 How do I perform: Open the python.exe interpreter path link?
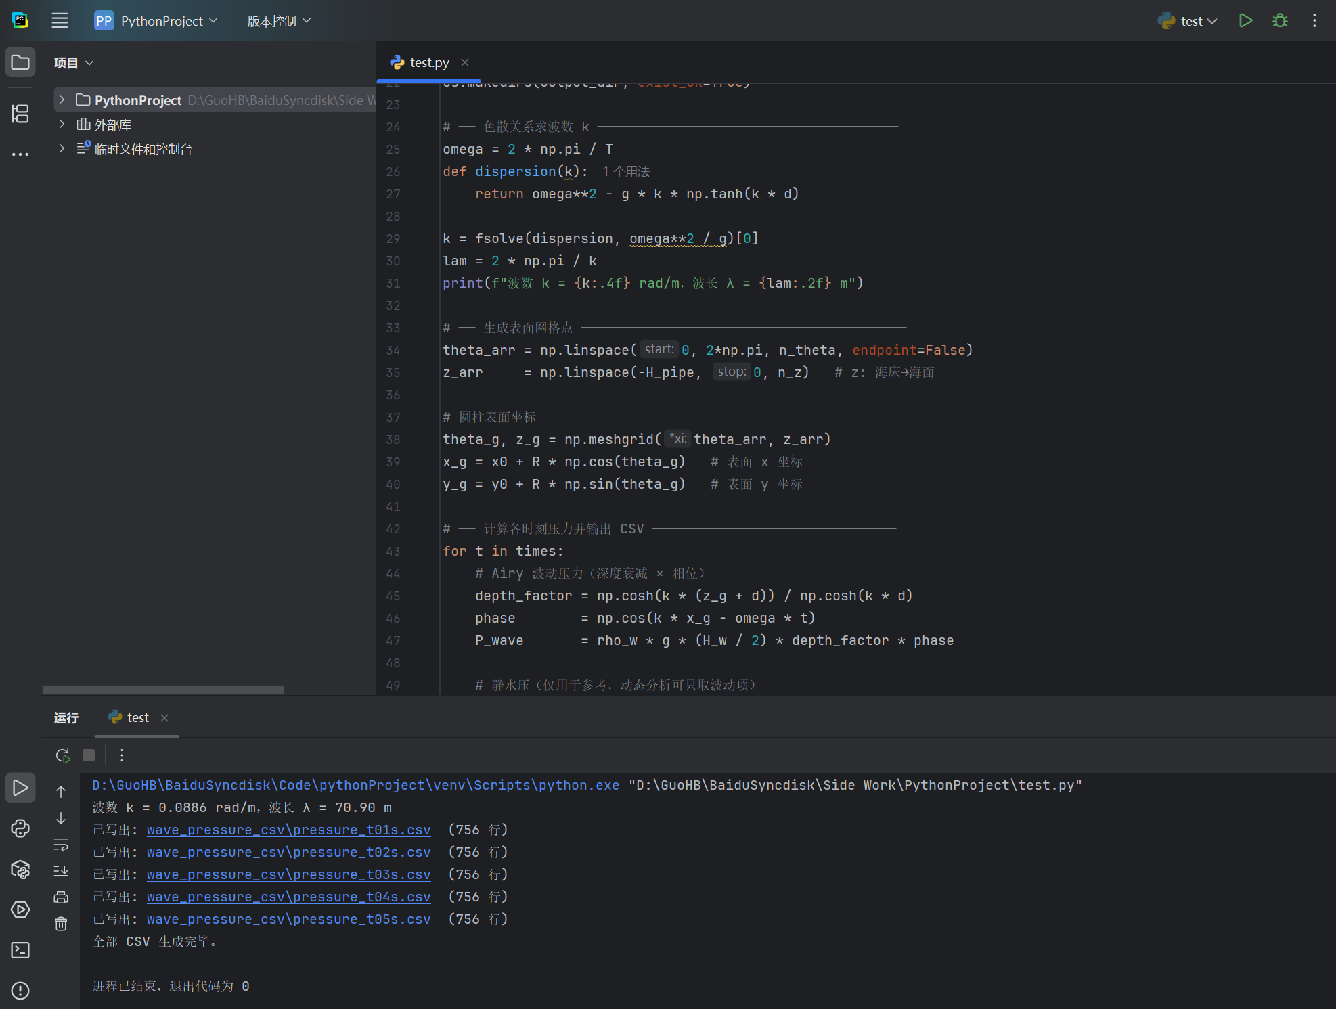tap(356, 785)
